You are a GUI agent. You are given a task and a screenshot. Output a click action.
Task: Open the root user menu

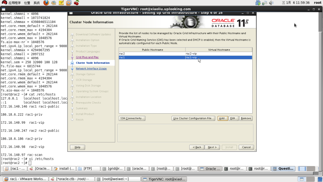pos(318,3)
